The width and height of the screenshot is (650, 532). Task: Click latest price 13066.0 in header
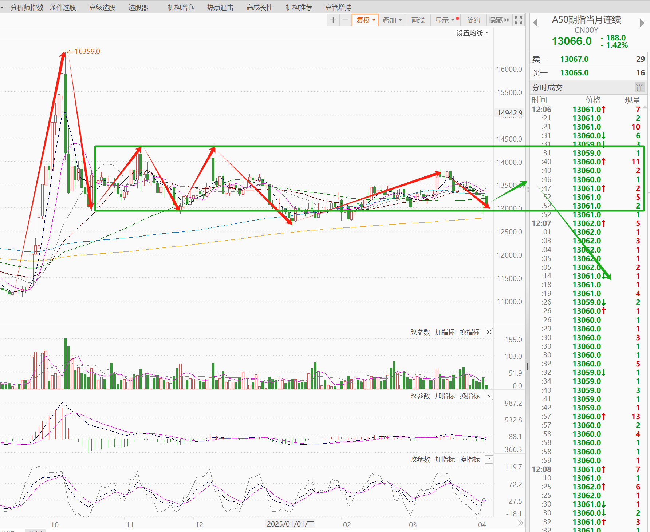click(572, 41)
